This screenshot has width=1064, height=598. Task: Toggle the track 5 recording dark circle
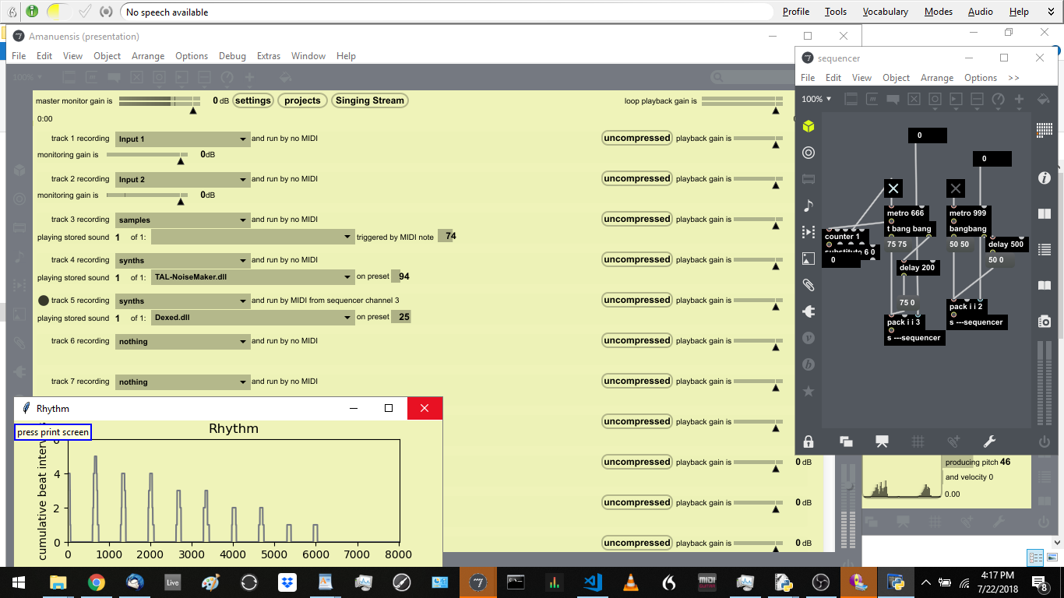point(44,301)
